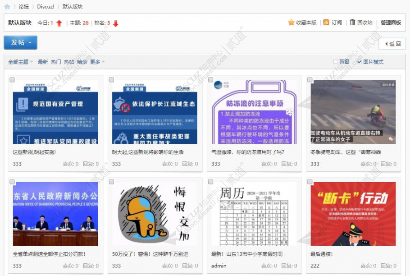Expand the 全部主题 filter dropdown

coord(20,62)
